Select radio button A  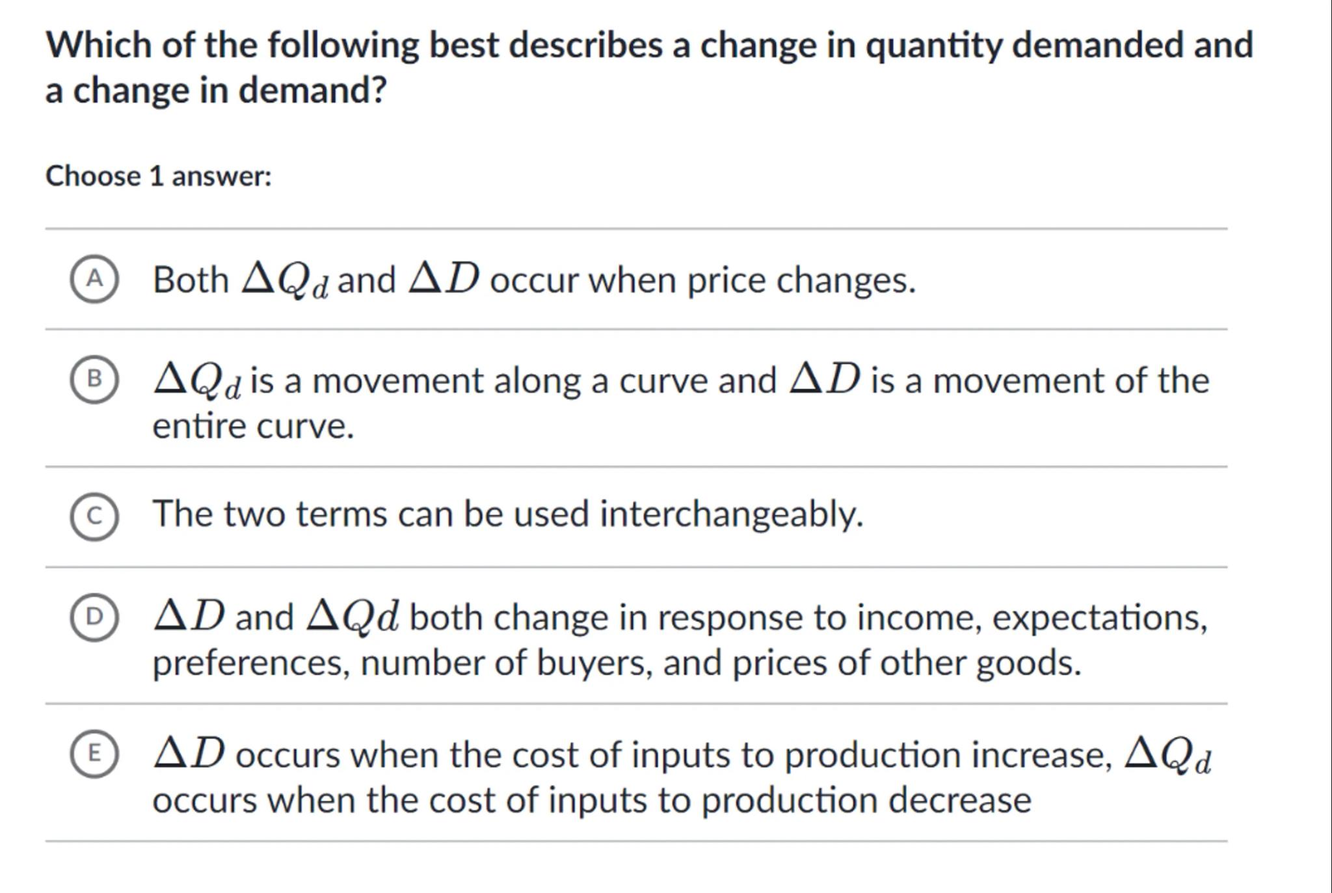(x=94, y=279)
